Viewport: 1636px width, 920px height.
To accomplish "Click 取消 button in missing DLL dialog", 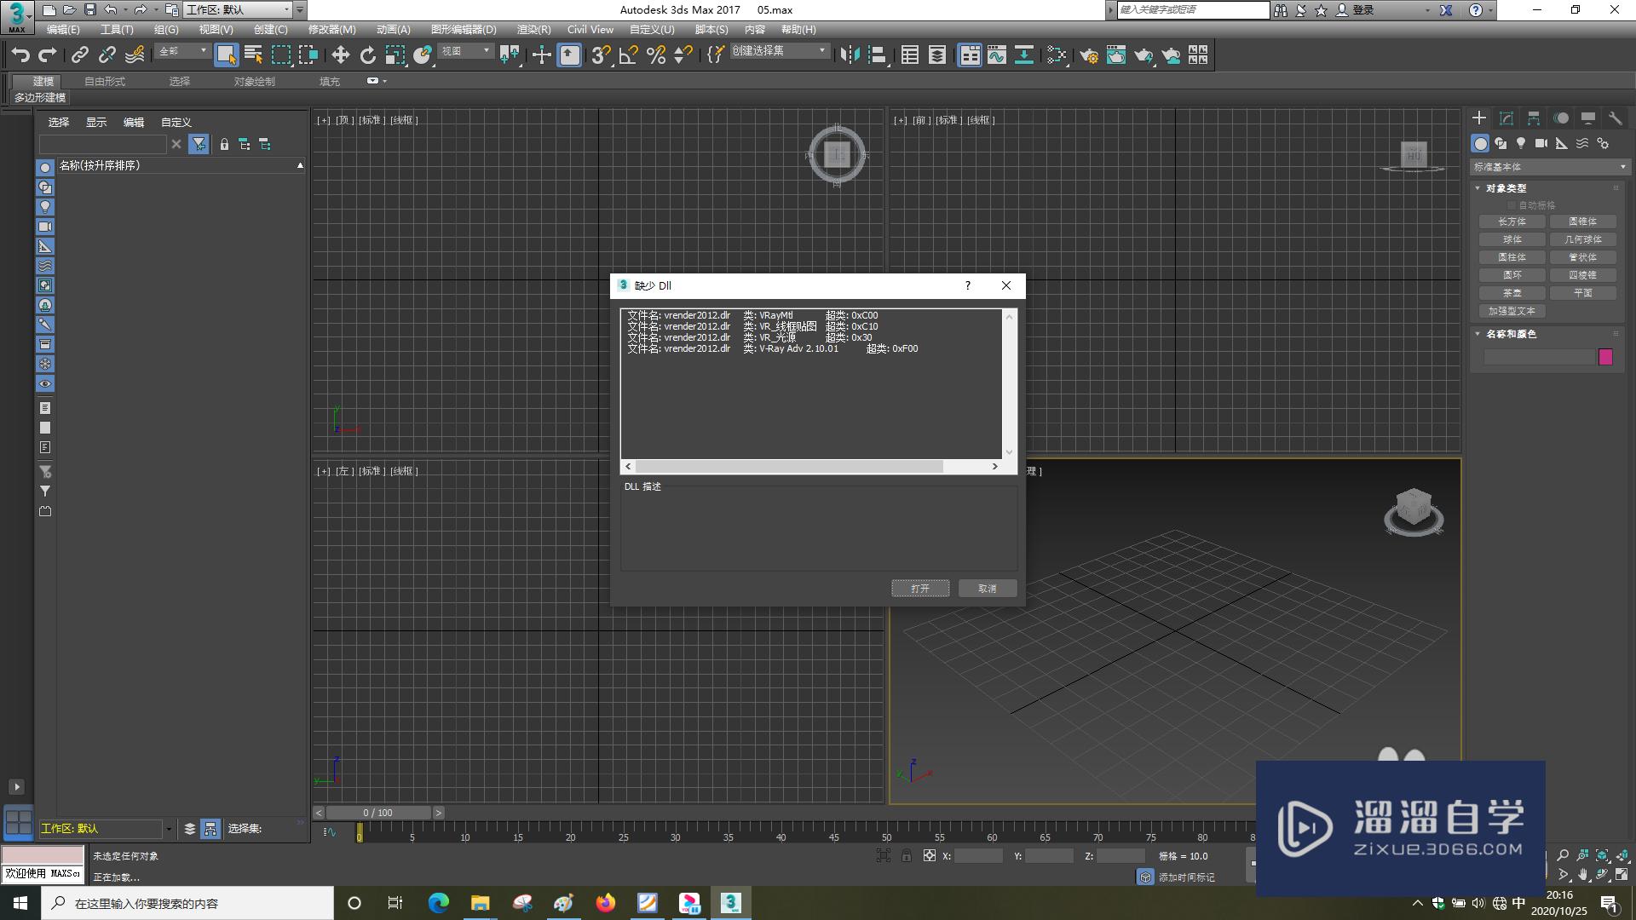I will click(988, 589).
